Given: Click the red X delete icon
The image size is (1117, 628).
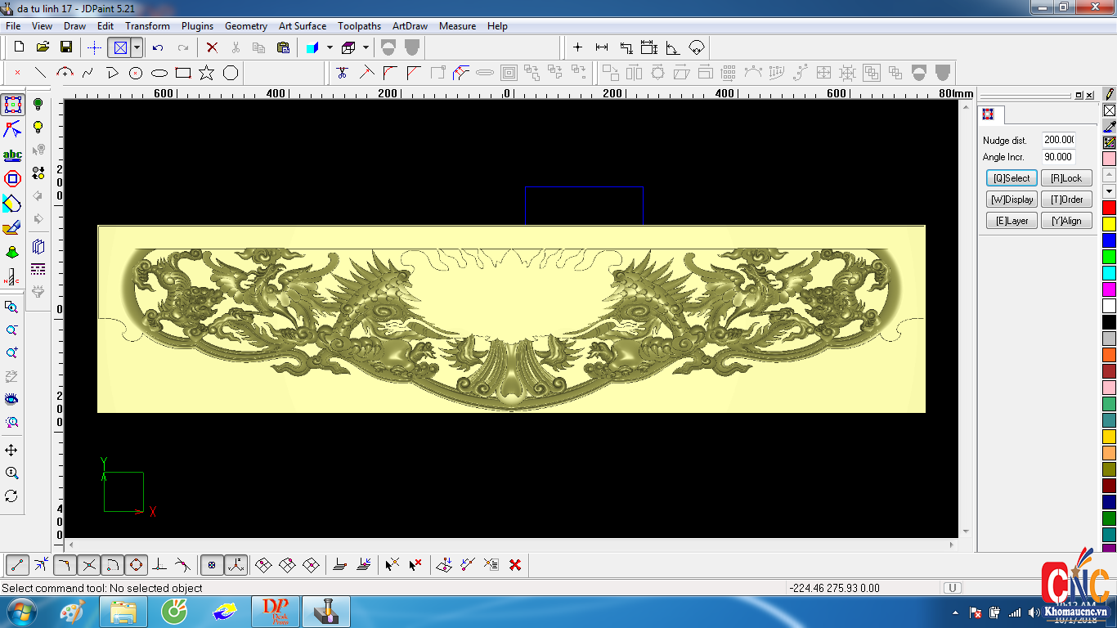Looking at the screenshot, I should click(x=212, y=47).
